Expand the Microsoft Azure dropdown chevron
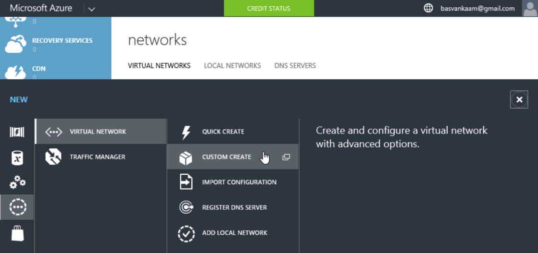This screenshot has height=253, width=538. (x=91, y=9)
